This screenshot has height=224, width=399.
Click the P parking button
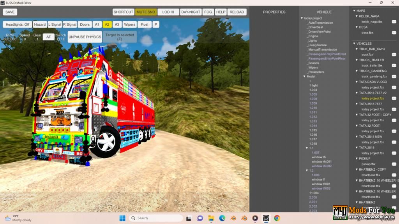coord(156,24)
